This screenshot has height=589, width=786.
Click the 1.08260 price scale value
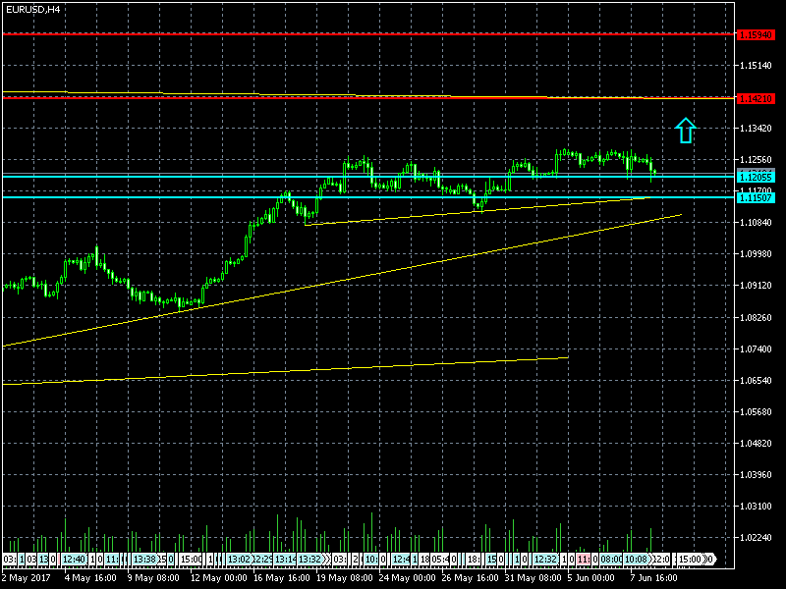tap(756, 318)
